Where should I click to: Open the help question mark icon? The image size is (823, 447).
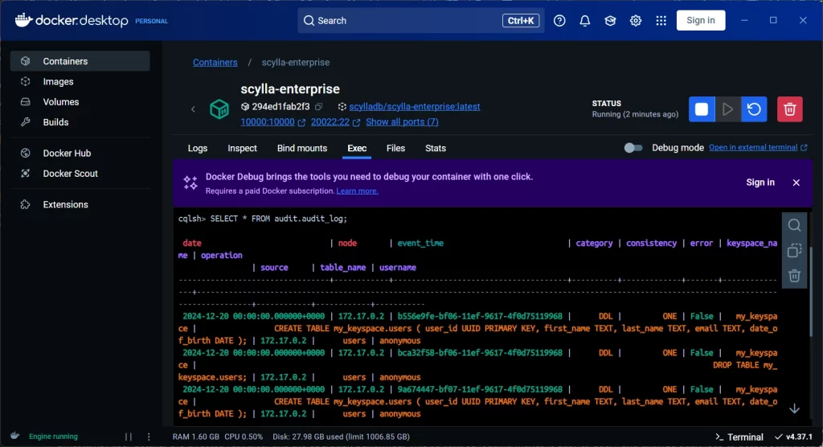pyautogui.click(x=559, y=20)
